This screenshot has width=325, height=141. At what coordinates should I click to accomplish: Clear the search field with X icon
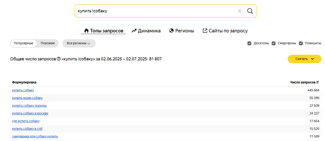240,11
